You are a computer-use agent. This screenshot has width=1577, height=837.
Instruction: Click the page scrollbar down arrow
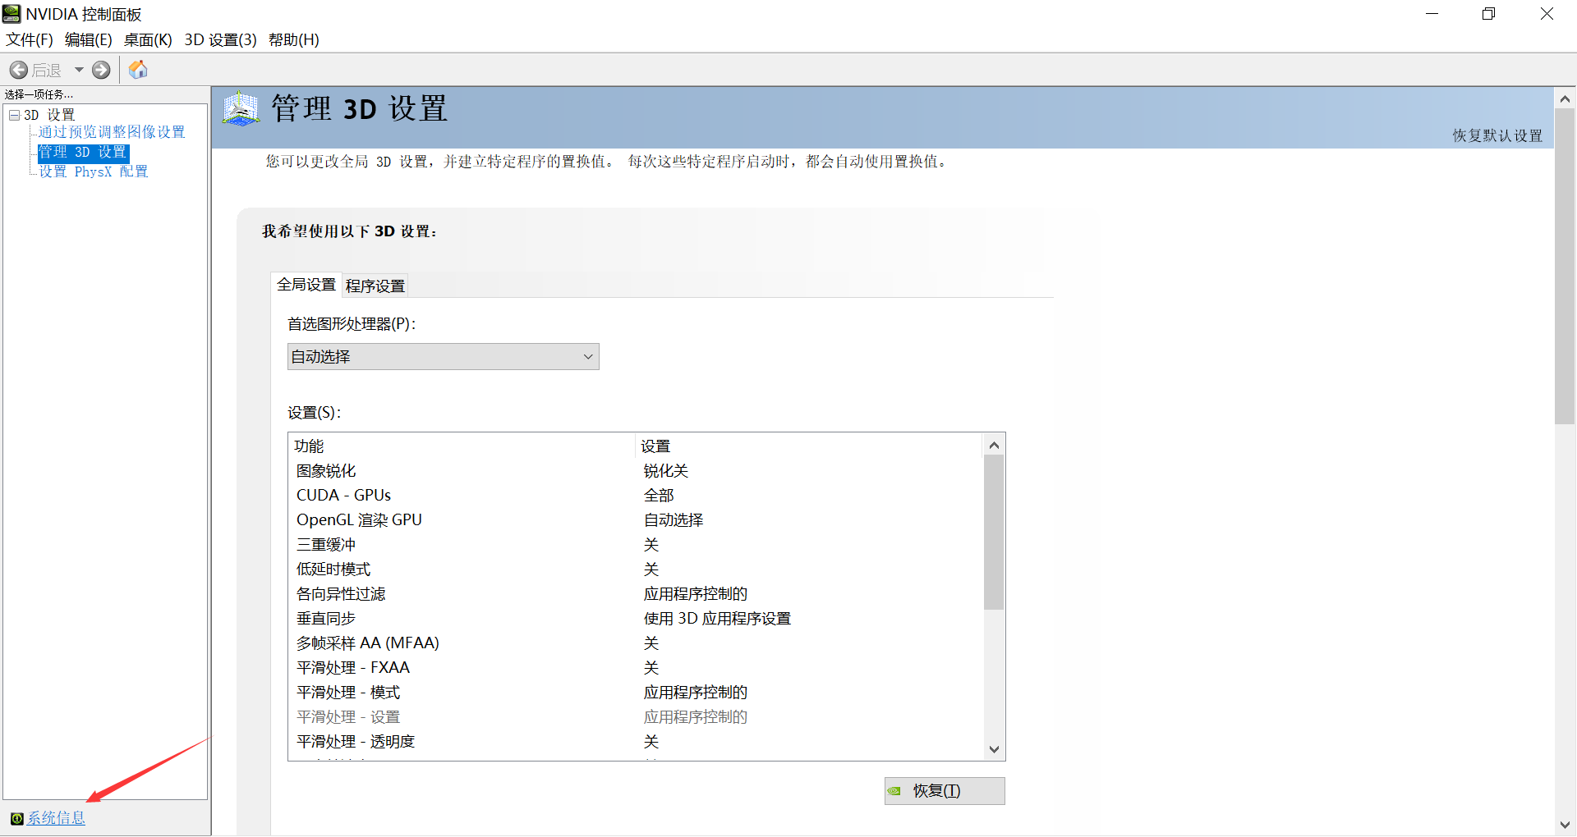coord(1565,825)
